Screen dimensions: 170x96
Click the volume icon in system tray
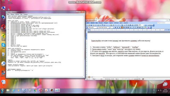pos(158,90)
